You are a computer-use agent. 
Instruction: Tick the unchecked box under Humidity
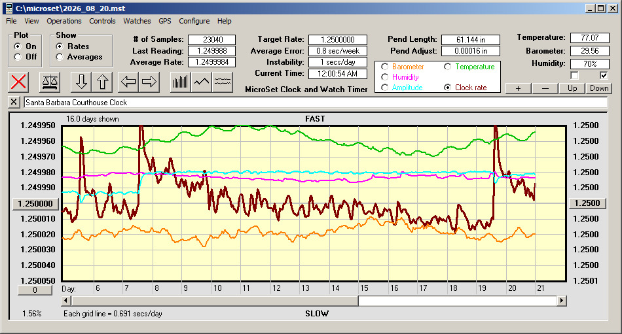[574, 75]
